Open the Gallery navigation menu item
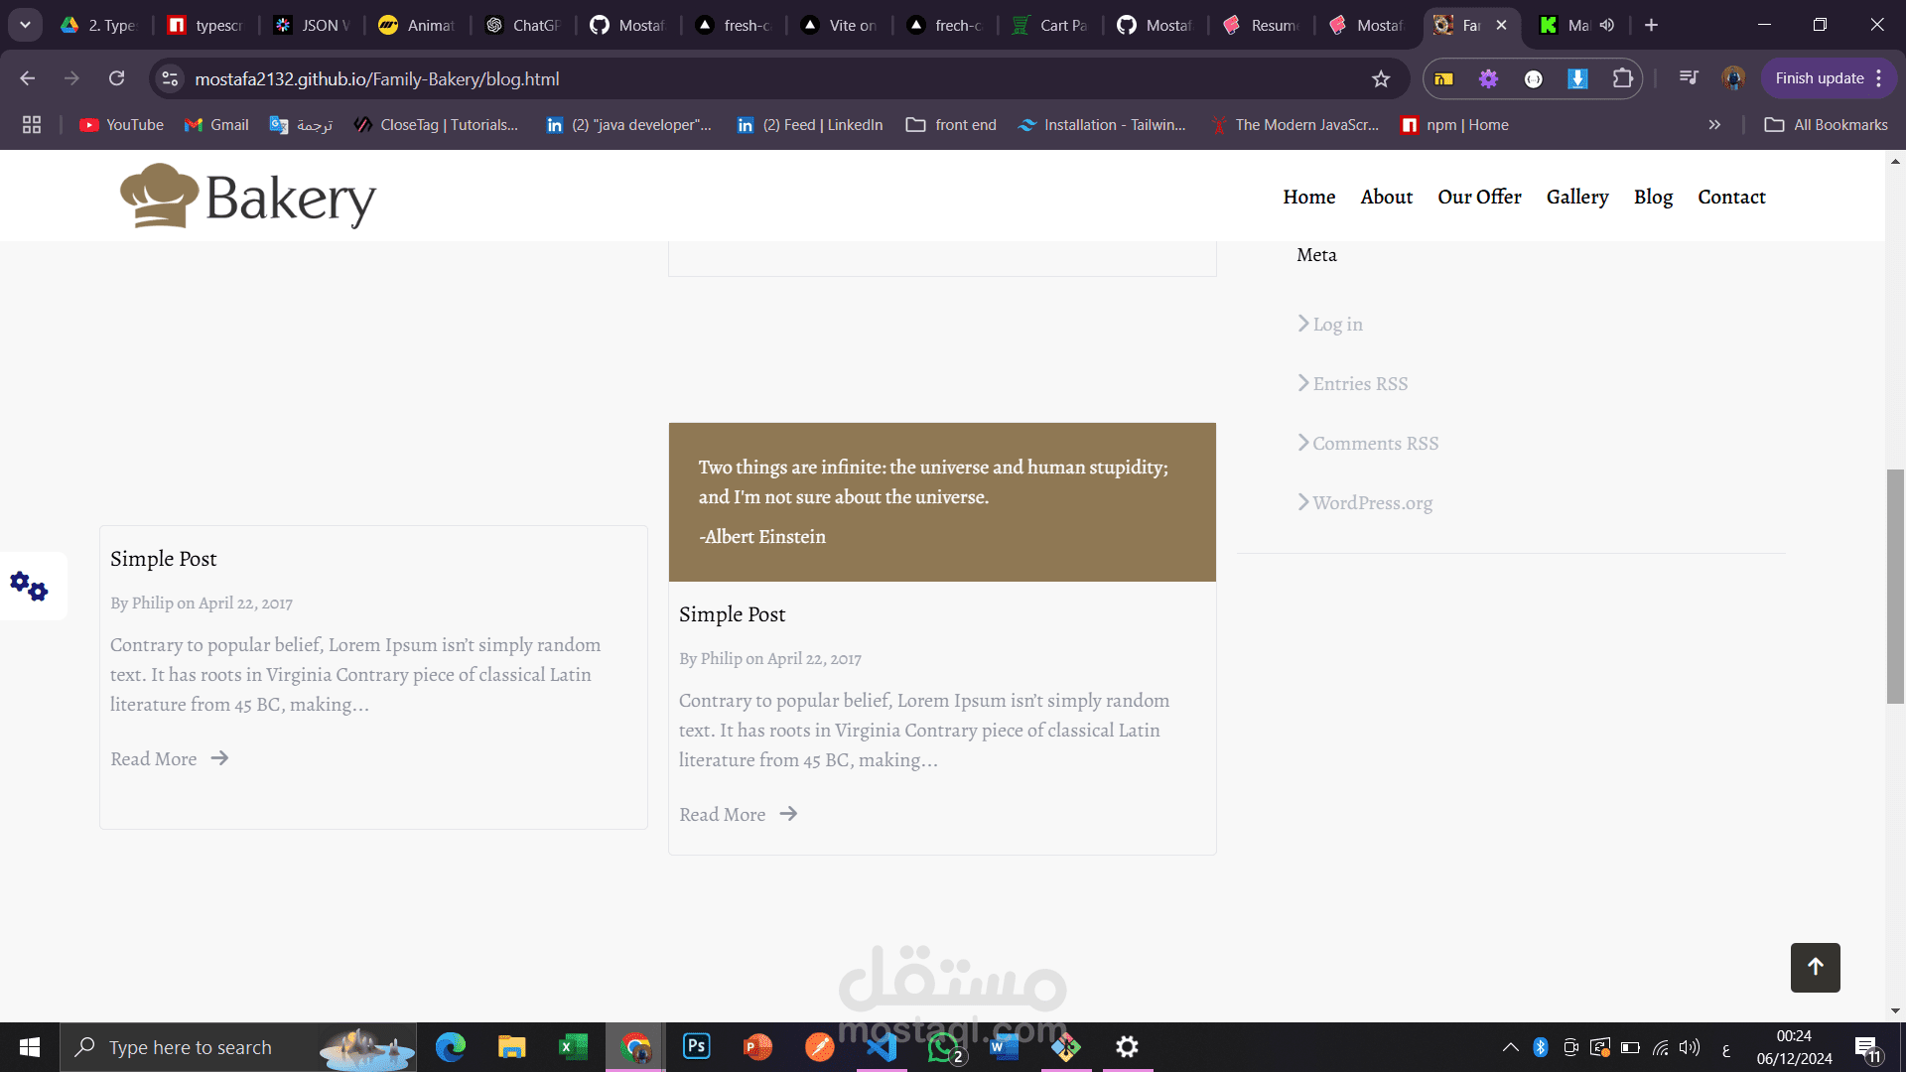The height and width of the screenshot is (1072, 1906). [1576, 197]
